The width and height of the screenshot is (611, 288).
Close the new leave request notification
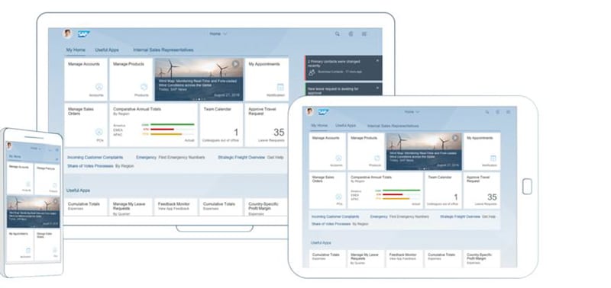coord(377,88)
